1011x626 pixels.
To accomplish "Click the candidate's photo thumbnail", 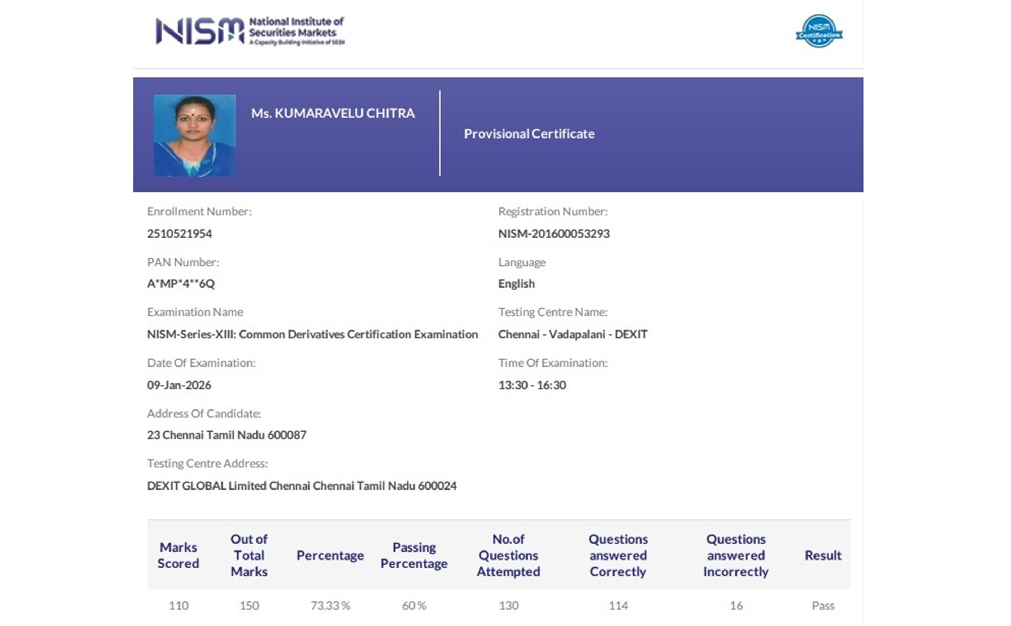I will [x=194, y=135].
